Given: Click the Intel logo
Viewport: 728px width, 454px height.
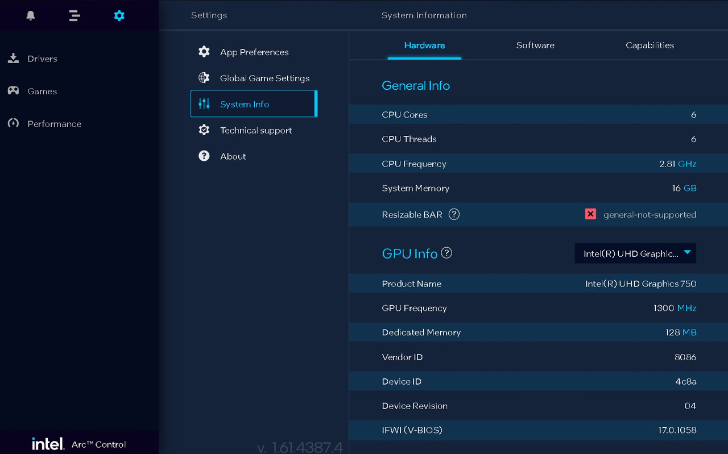Looking at the screenshot, I should pos(48,444).
